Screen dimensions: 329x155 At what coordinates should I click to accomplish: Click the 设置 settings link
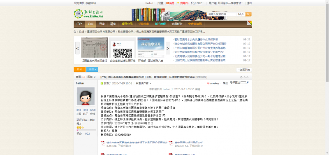pos(161,3)
